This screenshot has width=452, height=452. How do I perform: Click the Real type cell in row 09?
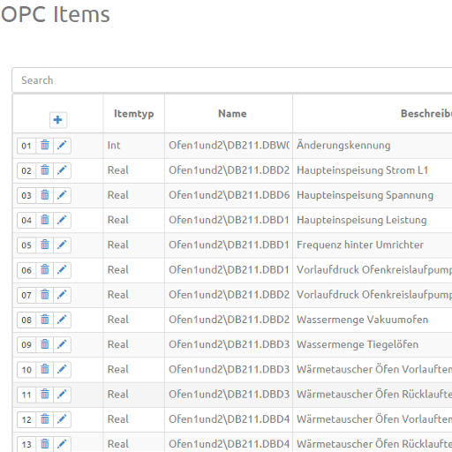click(x=134, y=344)
